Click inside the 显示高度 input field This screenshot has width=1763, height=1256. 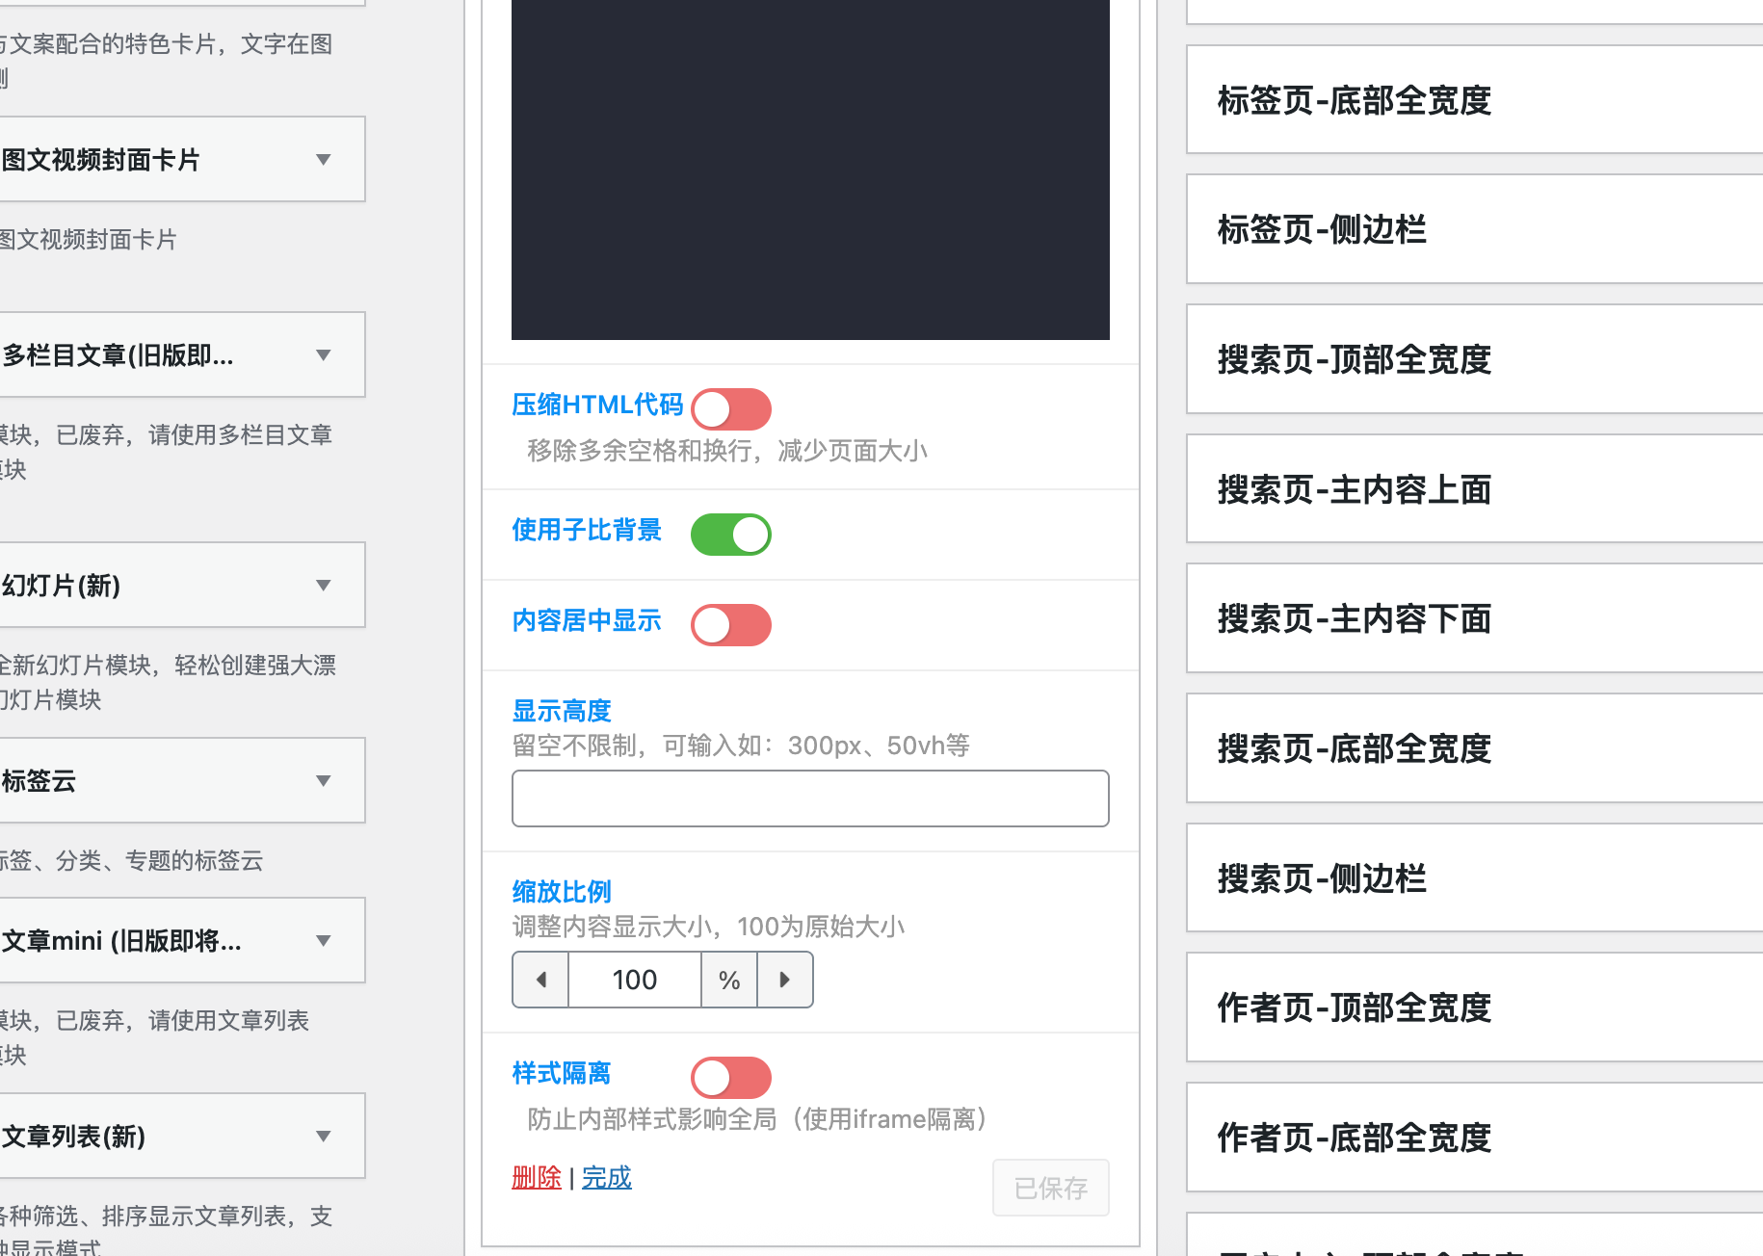pos(809,798)
